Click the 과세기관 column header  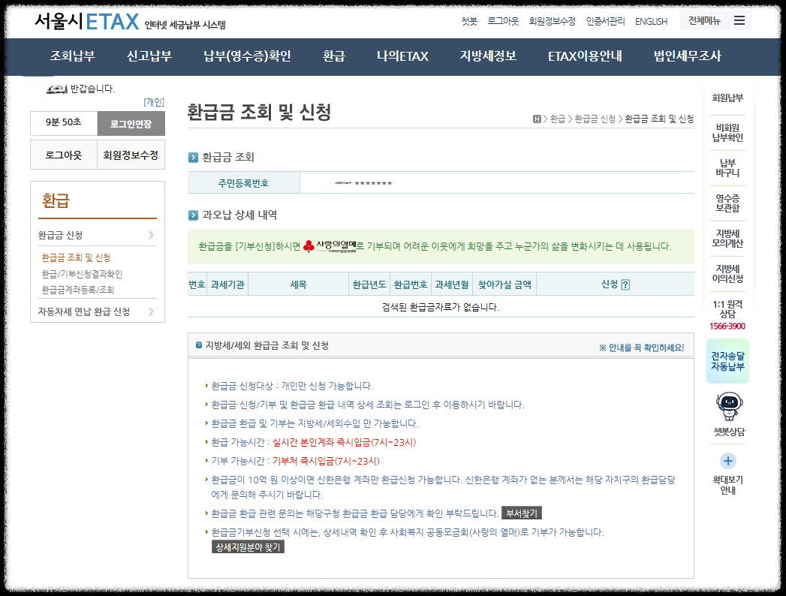(x=227, y=284)
